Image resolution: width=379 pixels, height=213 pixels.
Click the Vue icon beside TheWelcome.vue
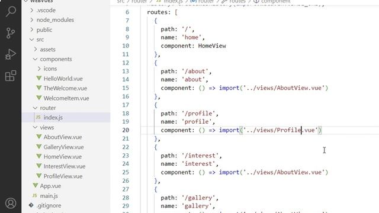click(x=39, y=88)
